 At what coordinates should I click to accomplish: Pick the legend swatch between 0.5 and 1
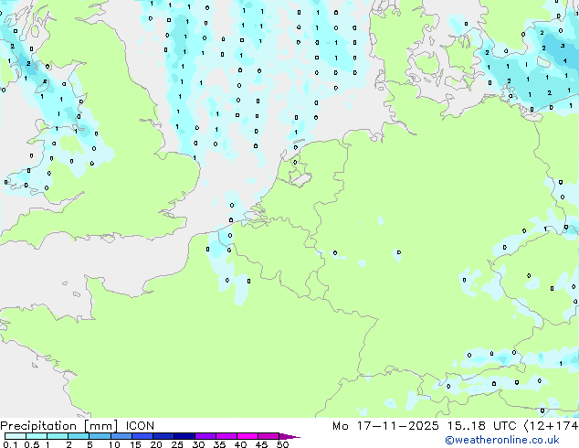click(37, 436)
